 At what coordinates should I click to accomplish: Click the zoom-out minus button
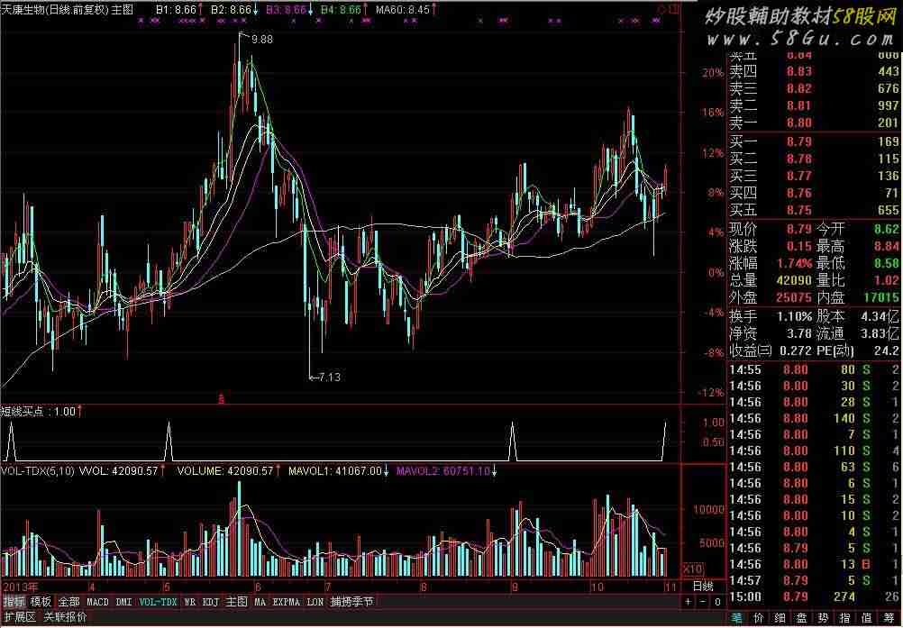point(703,602)
